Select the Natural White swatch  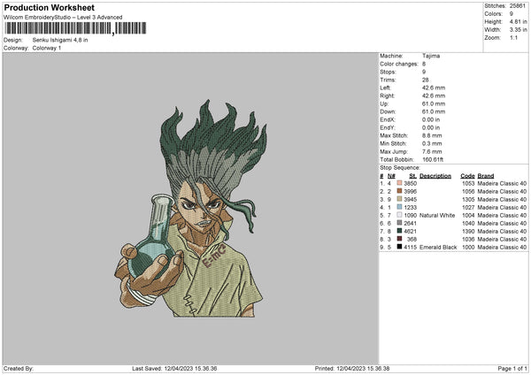pos(399,215)
